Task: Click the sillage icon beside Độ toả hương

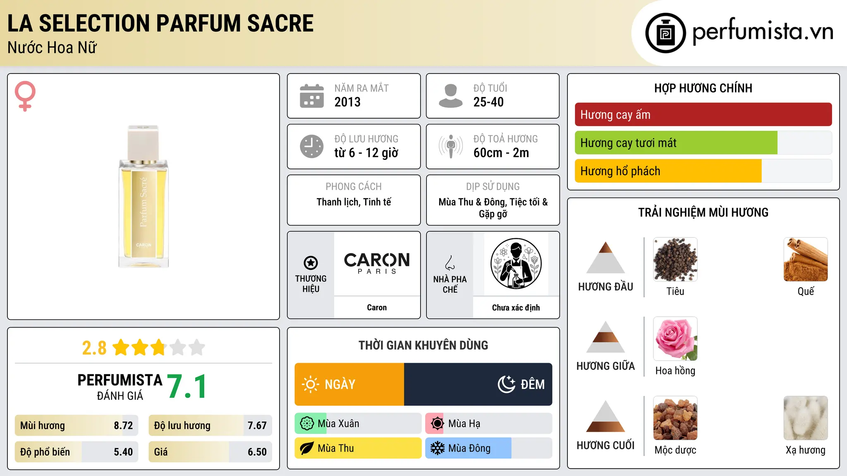Action: [450, 146]
